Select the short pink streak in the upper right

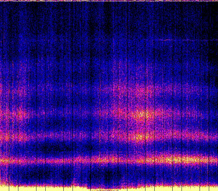(167, 40)
